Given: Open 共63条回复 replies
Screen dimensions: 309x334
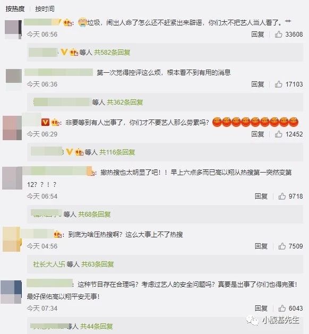Looking at the screenshot, I should click(98, 264).
